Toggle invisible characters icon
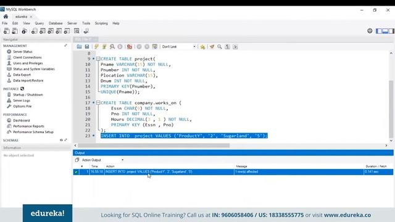This screenshot has width=395, height=222. click(x=227, y=47)
